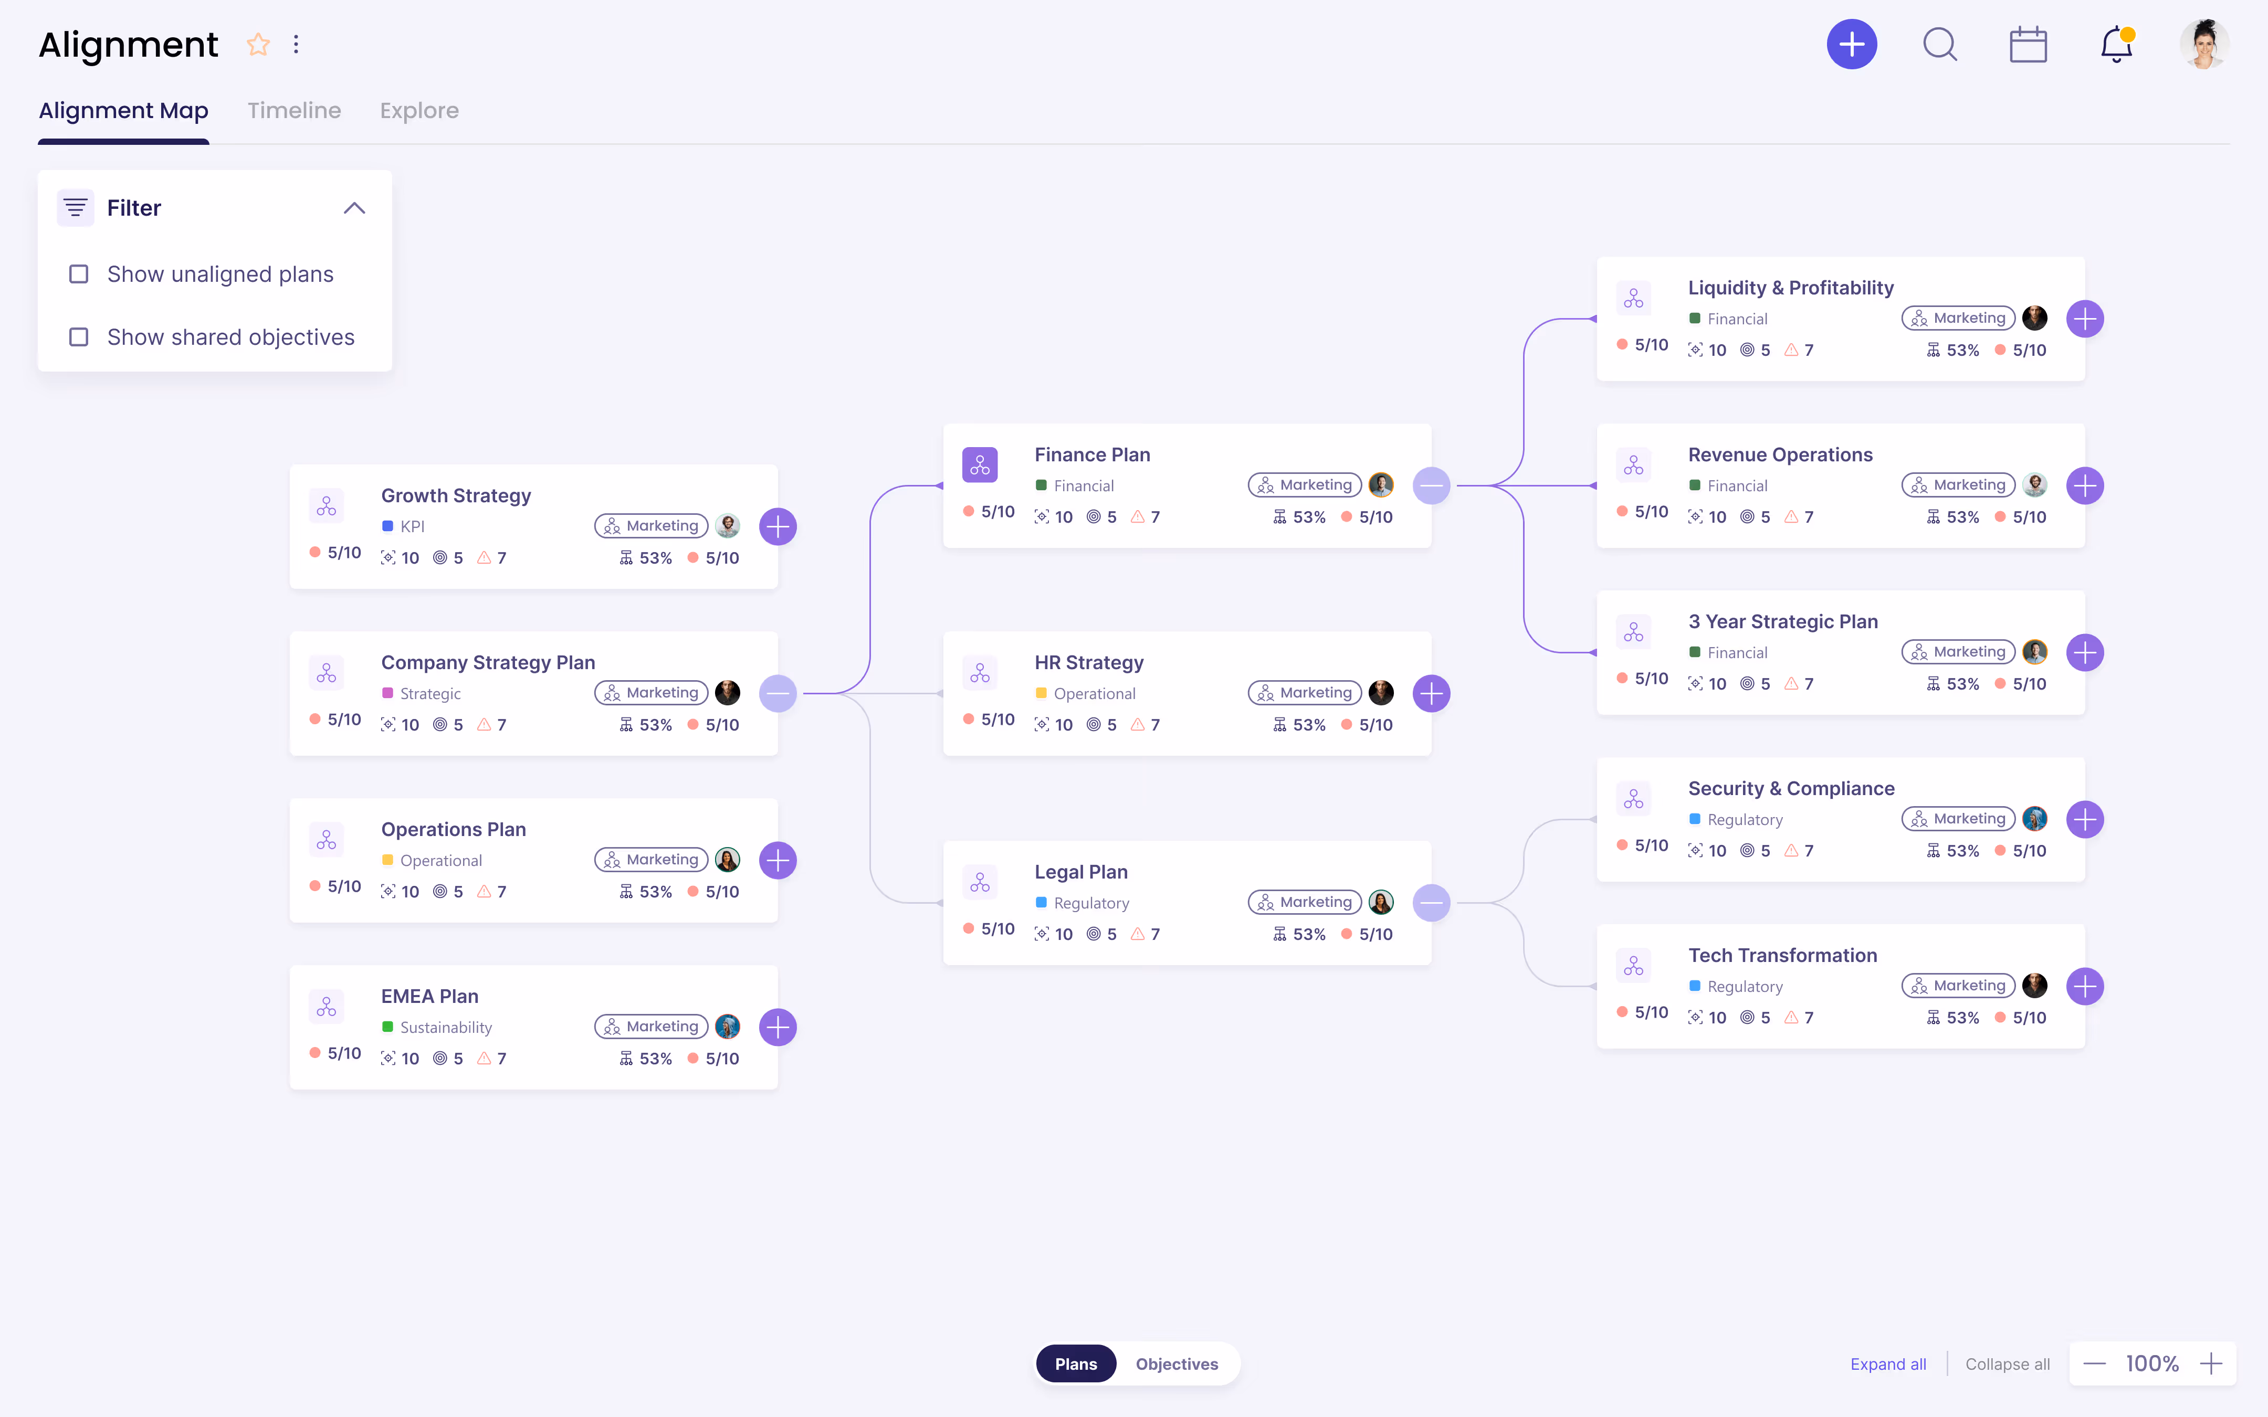Add a child plan to Finance Plan
This screenshot has width=2268, height=1417.
click(x=1431, y=484)
